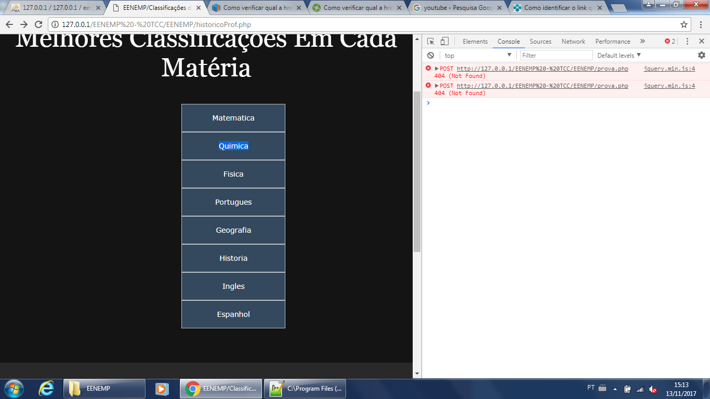Expand the first POST error message
Image resolution: width=710 pixels, height=399 pixels.
(437, 69)
